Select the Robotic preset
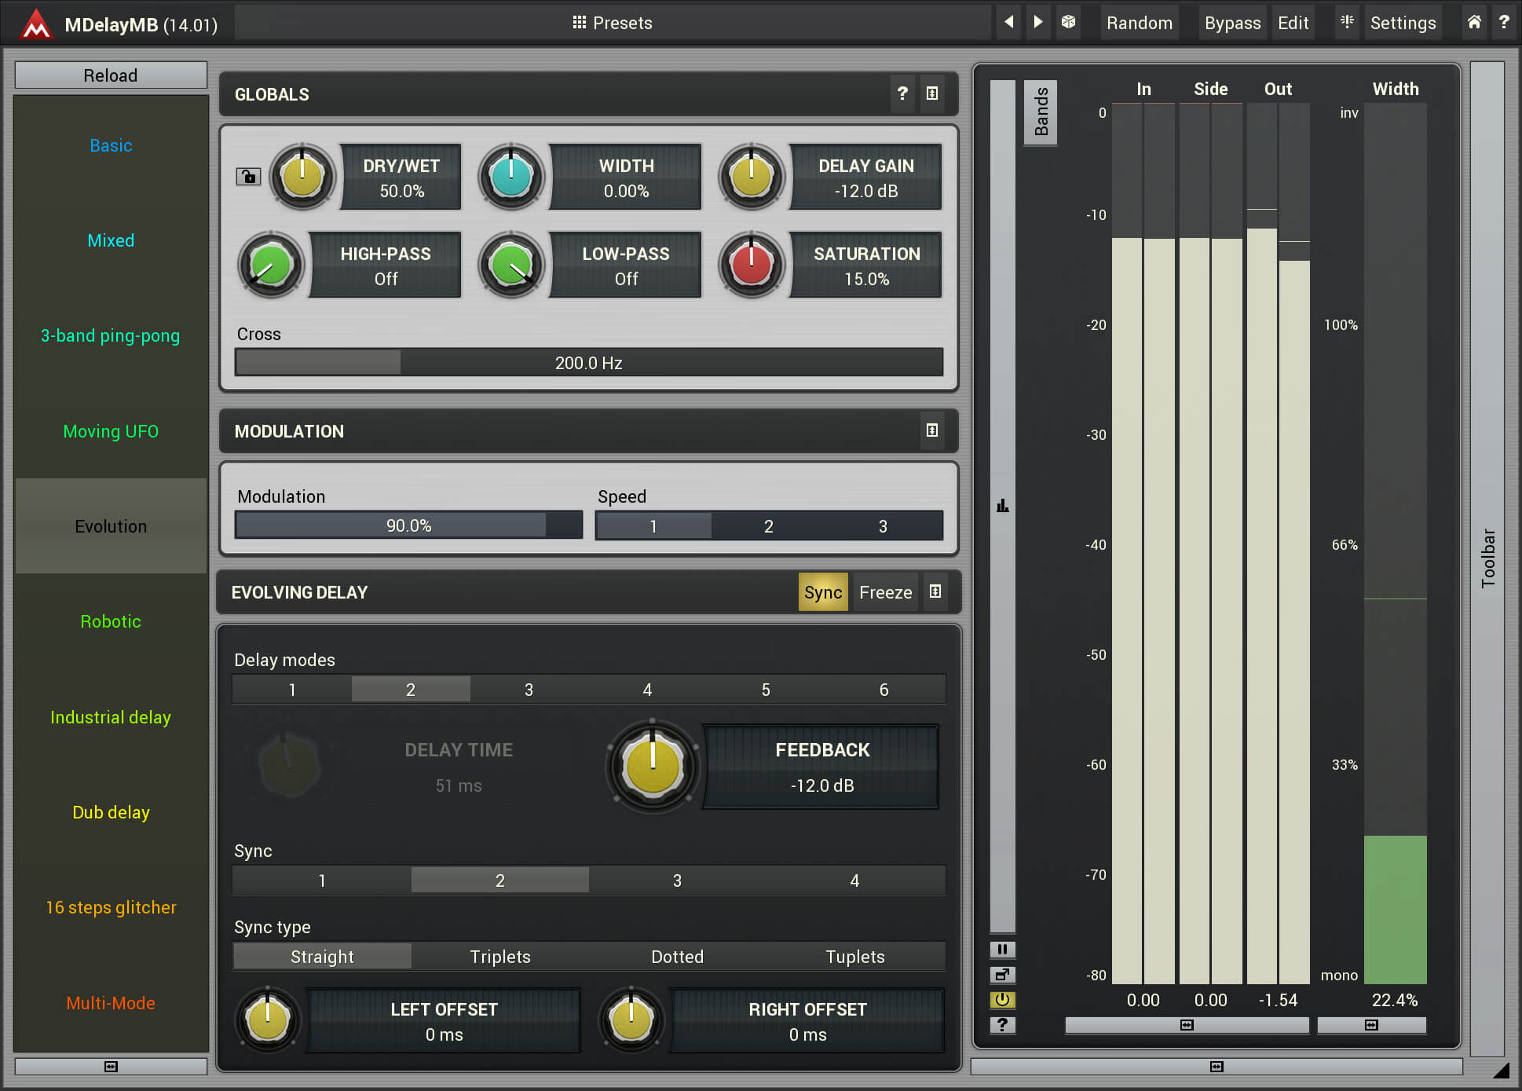This screenshot has width=1522, height=1091. (x=111, y=621)
